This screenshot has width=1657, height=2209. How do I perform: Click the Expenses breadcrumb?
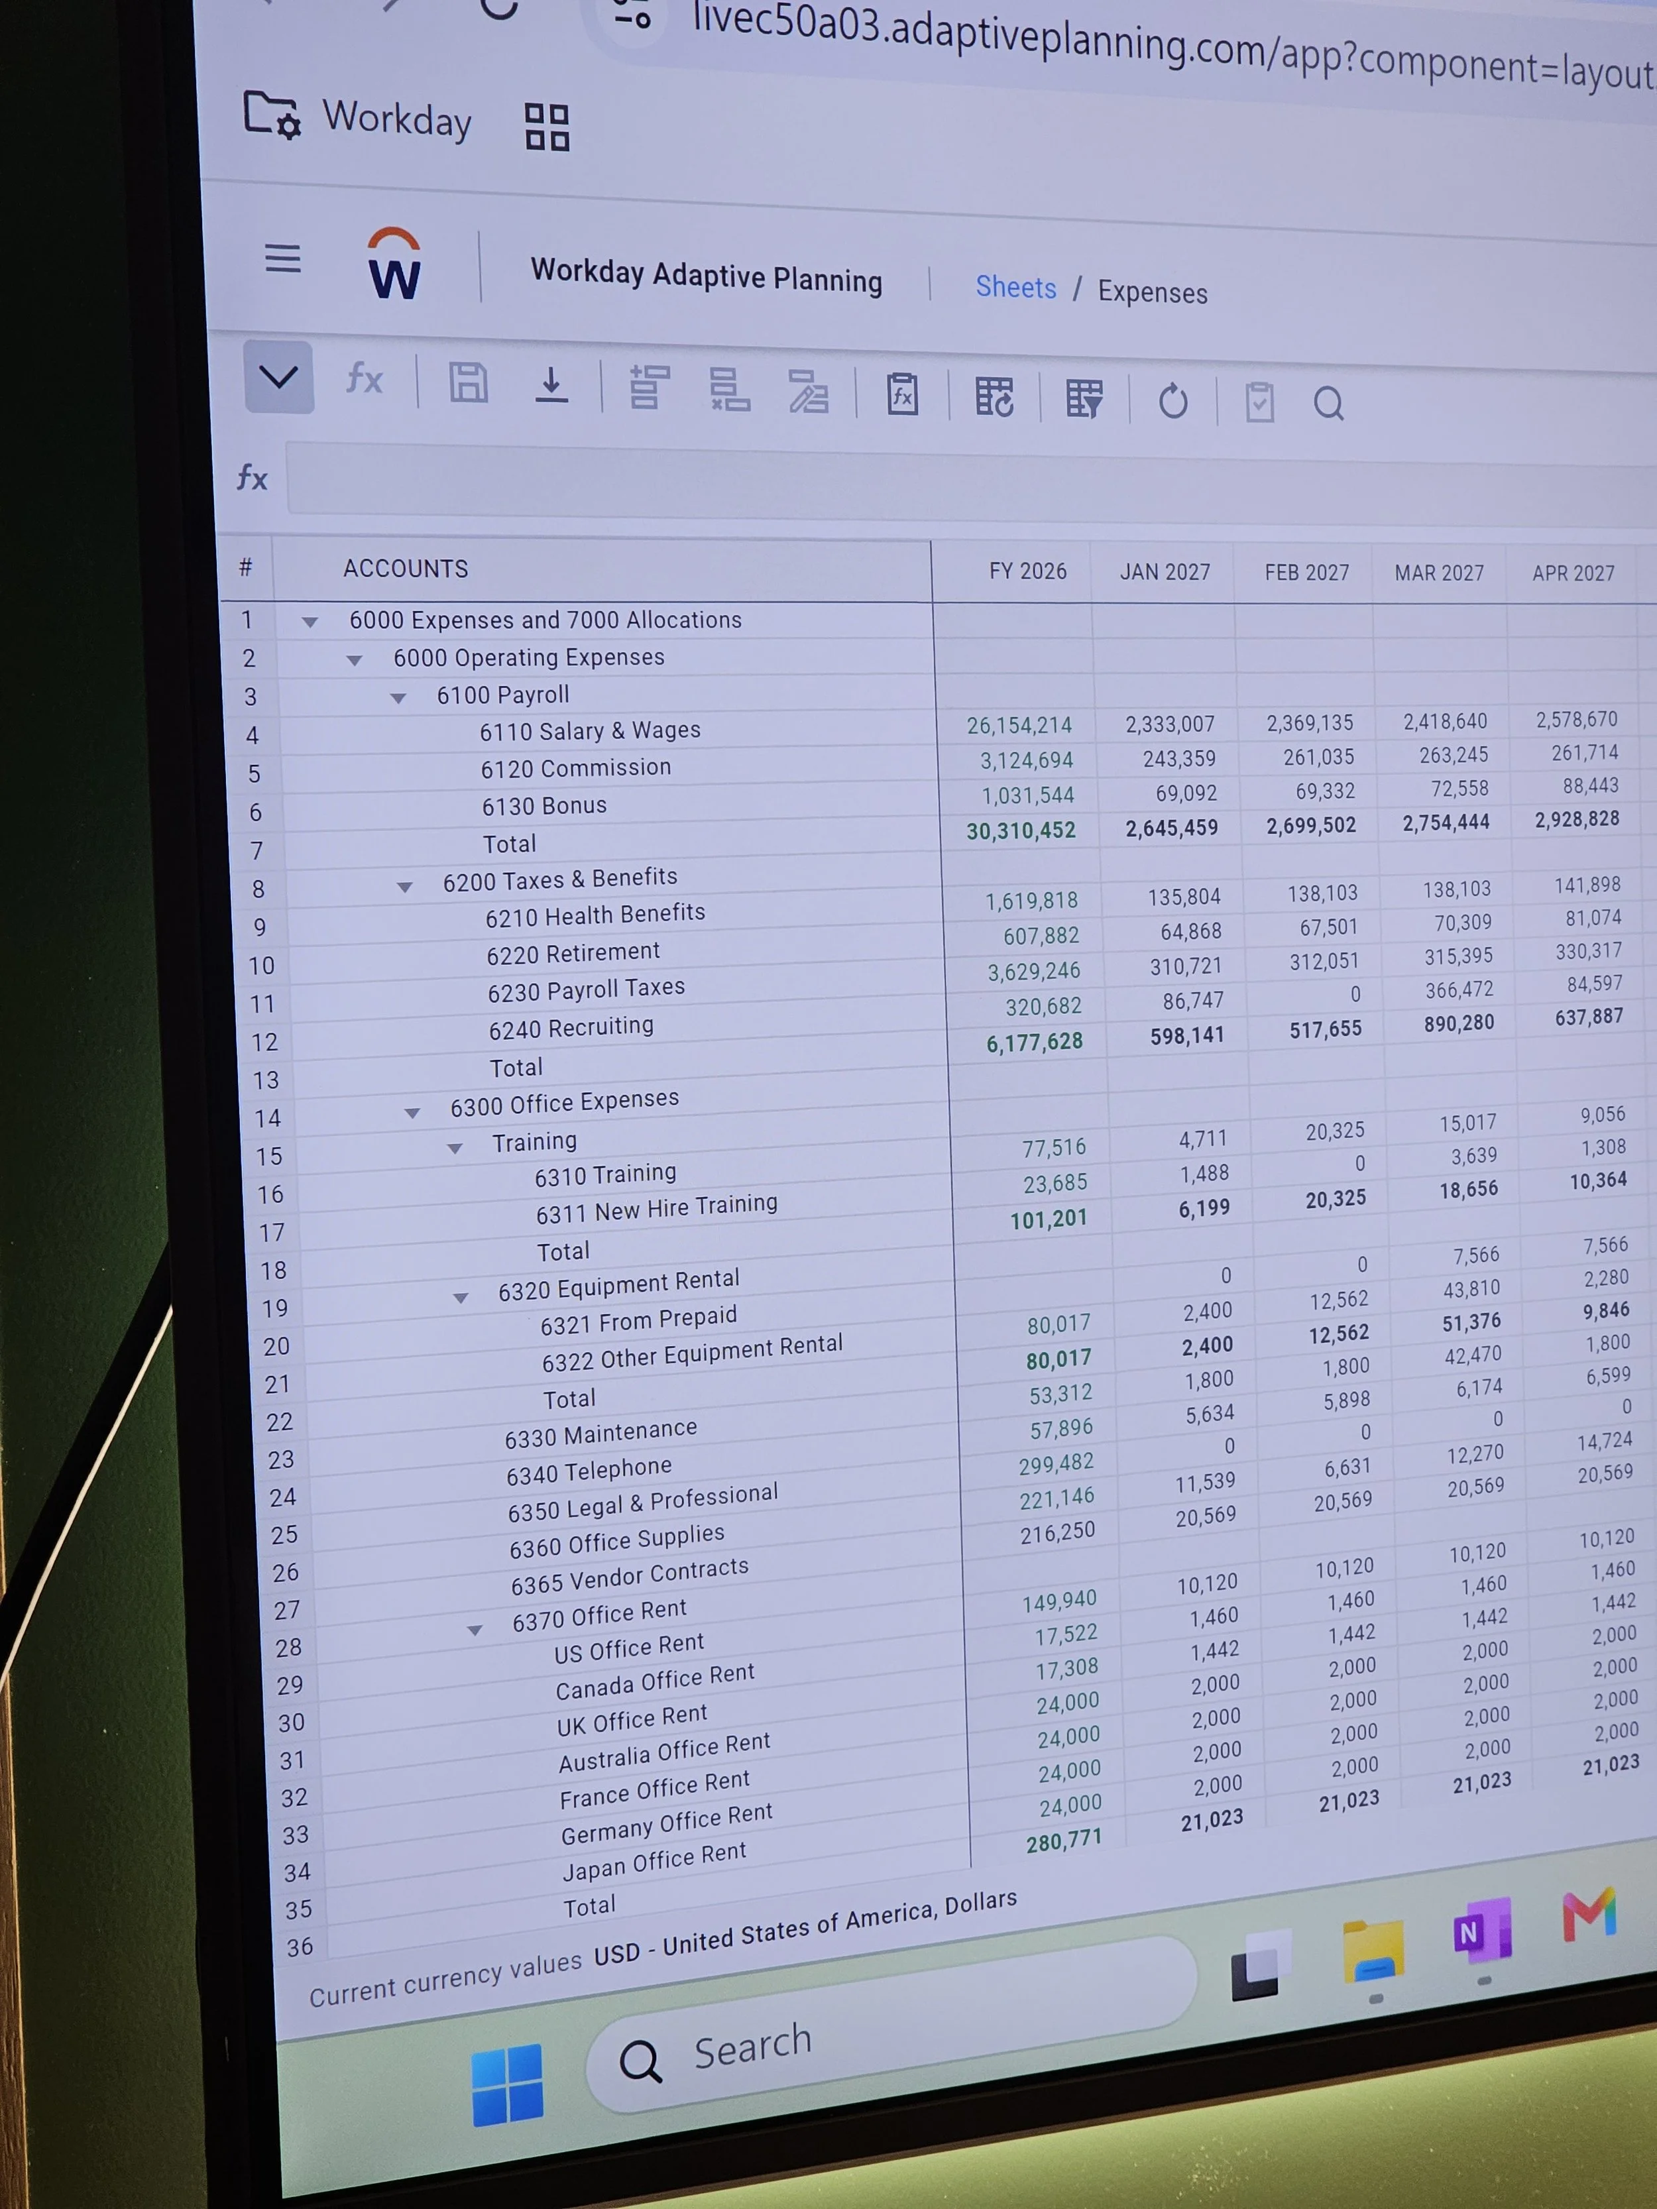[1153, 292]
